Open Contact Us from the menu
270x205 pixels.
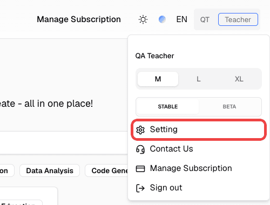click(x=199, y=149)
